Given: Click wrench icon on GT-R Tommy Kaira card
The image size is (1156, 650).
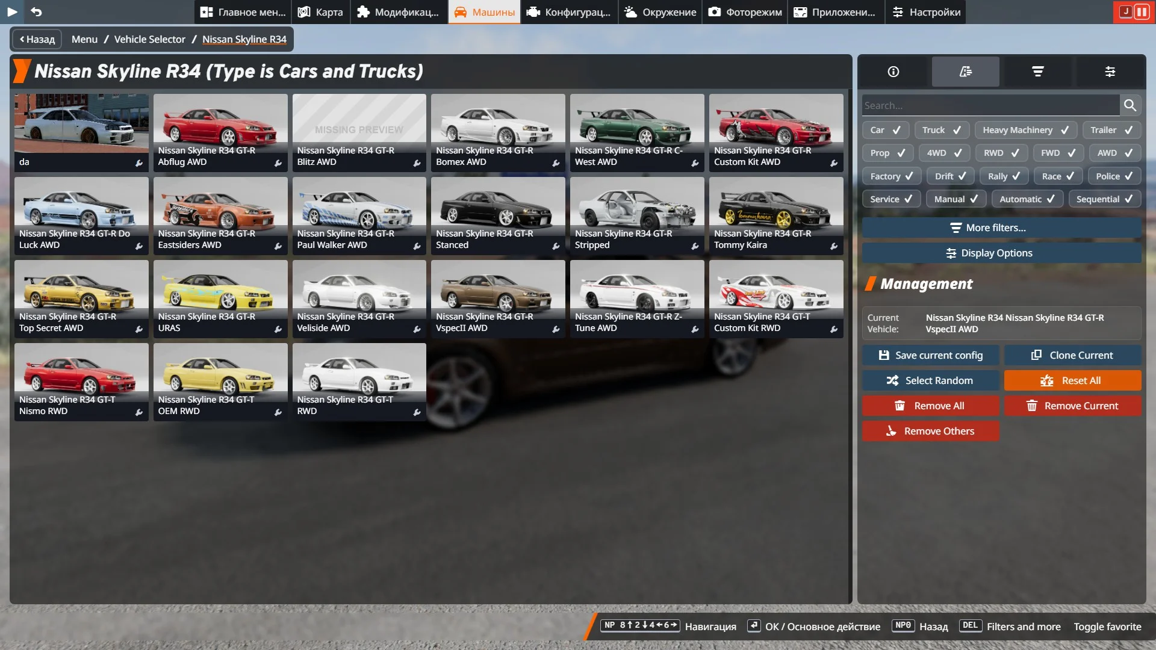Looking at the screenshot, I should 834,246.
